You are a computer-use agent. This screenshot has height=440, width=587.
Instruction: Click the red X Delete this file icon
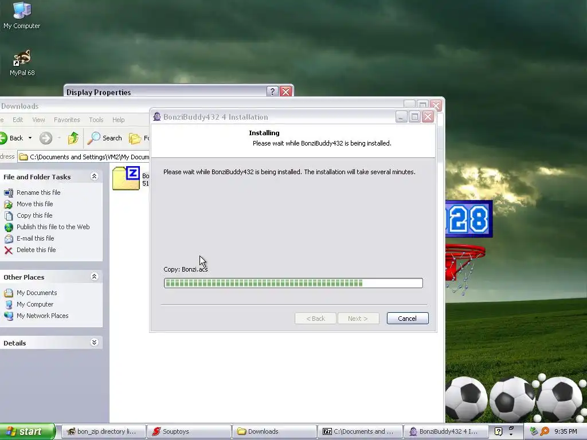9,250
